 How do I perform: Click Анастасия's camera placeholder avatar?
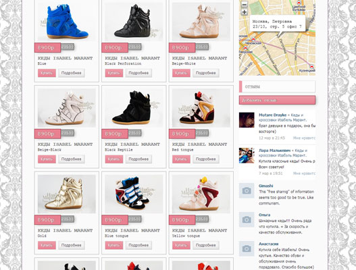point(247,248)
